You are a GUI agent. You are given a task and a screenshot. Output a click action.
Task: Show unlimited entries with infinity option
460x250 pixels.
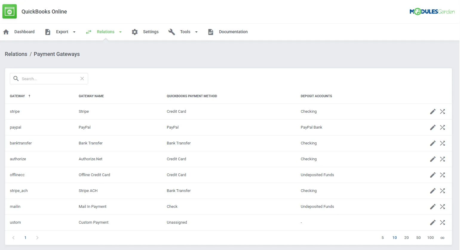(x=442, y=238)
